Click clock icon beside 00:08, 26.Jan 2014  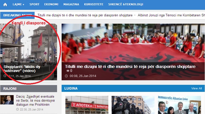click(x=66, y=76)
